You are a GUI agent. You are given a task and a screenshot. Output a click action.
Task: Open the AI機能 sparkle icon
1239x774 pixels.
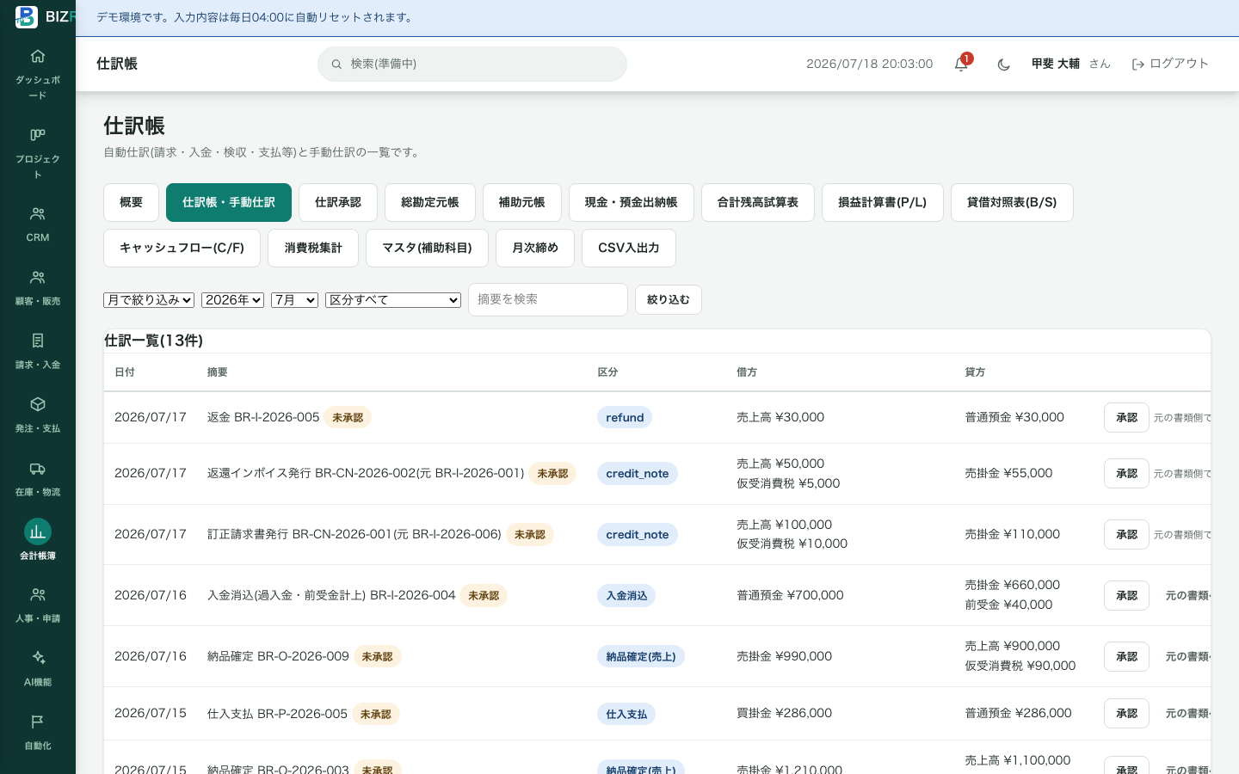[38, 658]
